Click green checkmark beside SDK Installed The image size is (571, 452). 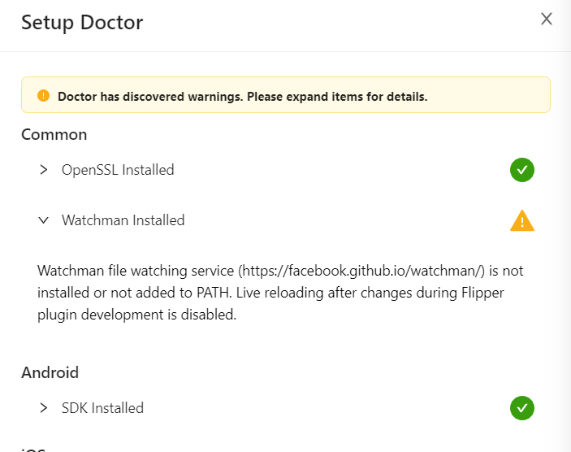point(521,408)
